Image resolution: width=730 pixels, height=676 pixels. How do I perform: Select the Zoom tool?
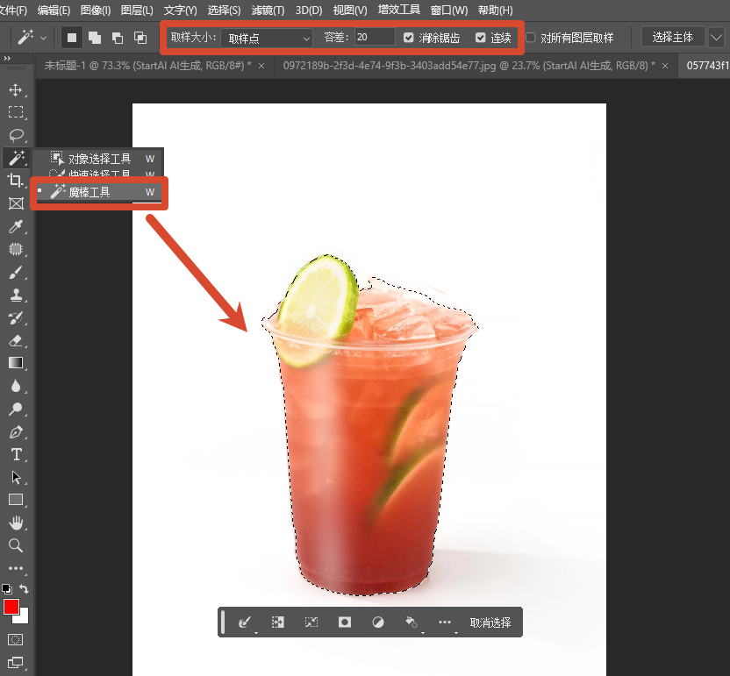click(16, 545)
